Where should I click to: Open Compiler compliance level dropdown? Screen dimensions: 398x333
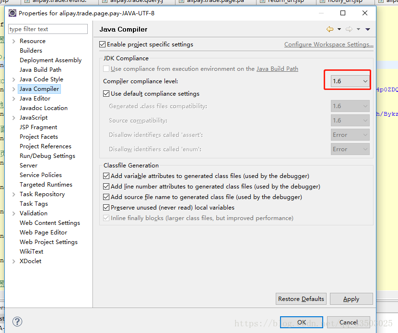pyautogui.click(x=350, y=81)
